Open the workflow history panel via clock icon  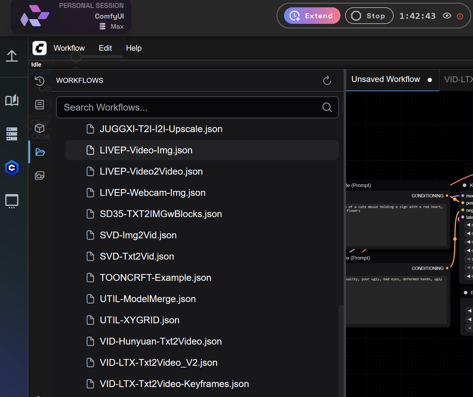pos(40,80)
